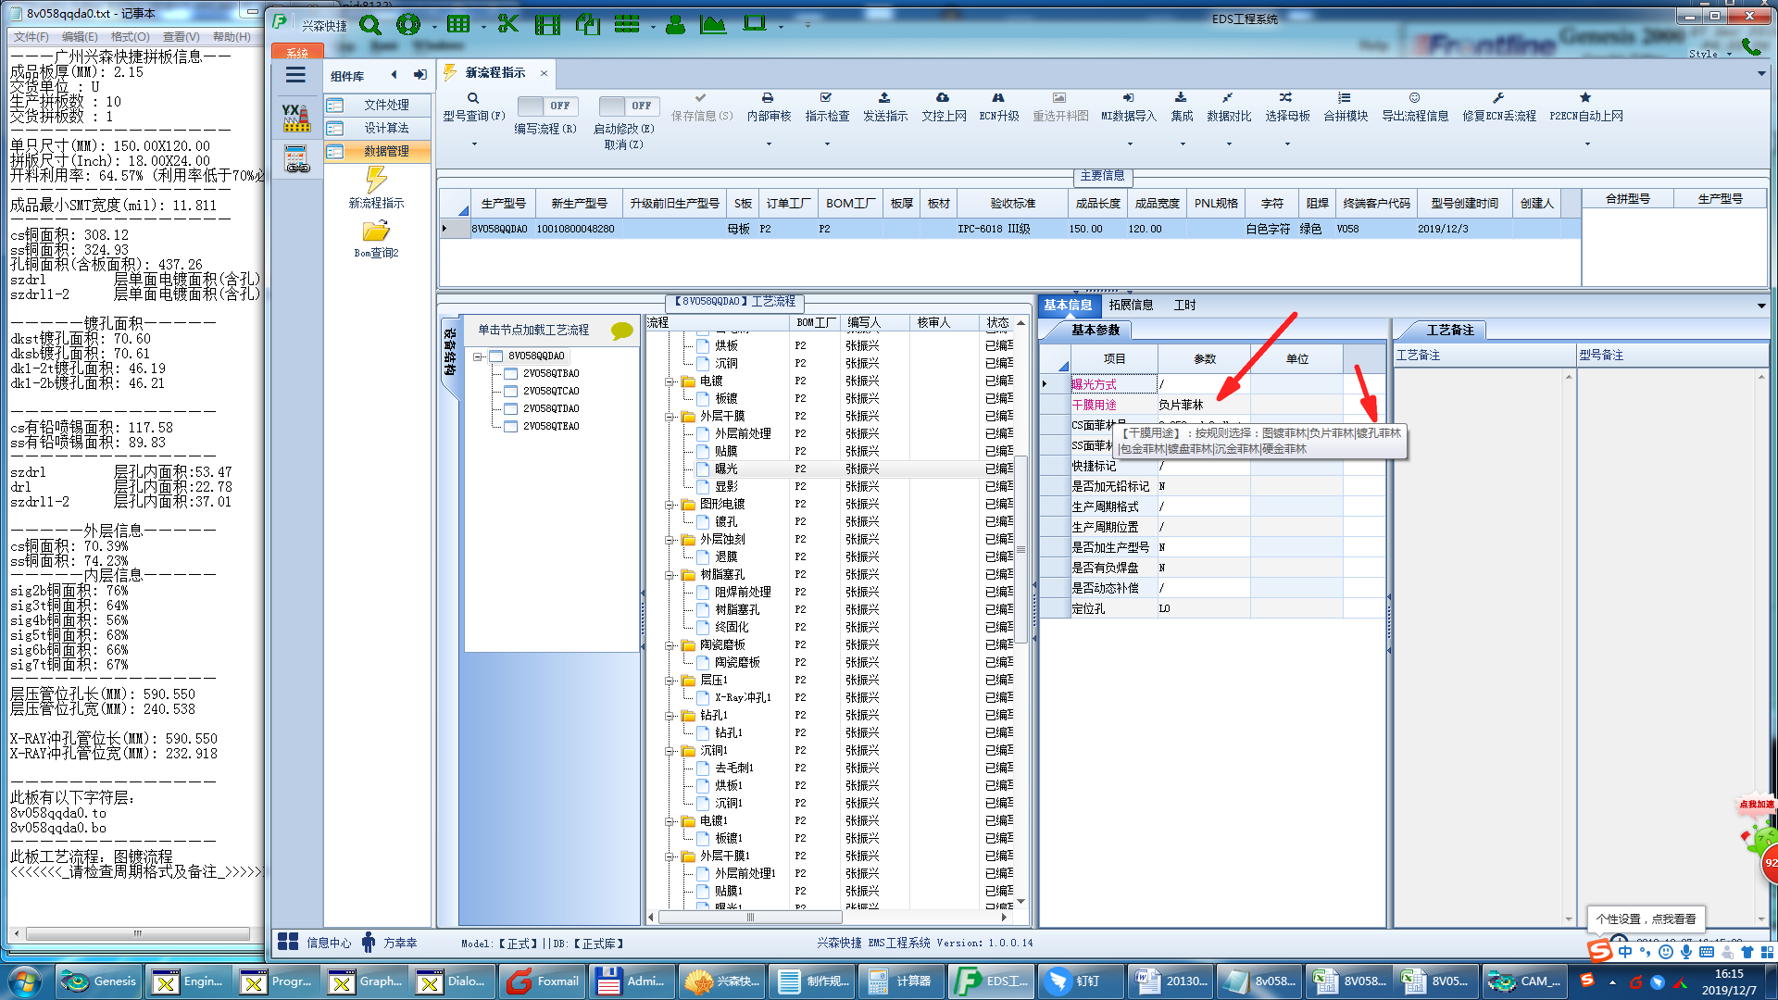Screen dimensions: 1778x1000
Task: Check the 2V058QTBA0 tree checkbox
Action: tap(510, 374)
